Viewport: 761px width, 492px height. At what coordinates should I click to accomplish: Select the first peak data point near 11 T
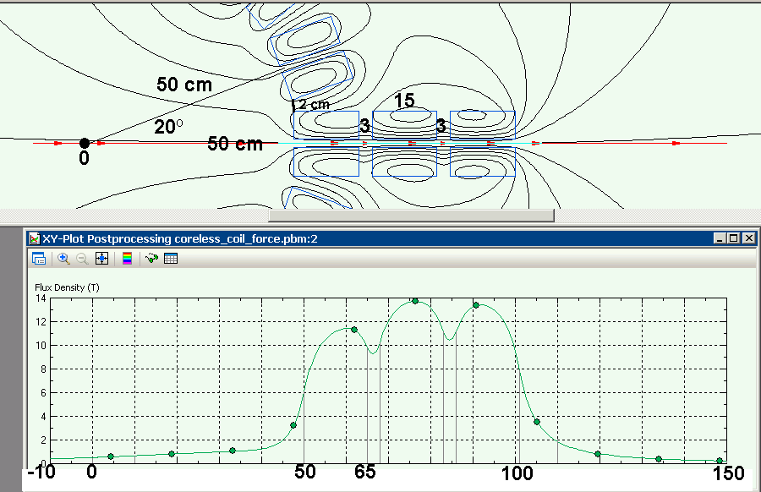[354, 330]
